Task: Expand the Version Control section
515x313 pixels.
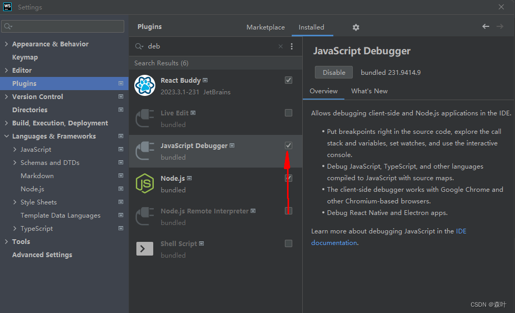Action: pos(6,96)
